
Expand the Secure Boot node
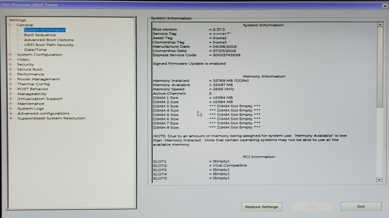10,69
